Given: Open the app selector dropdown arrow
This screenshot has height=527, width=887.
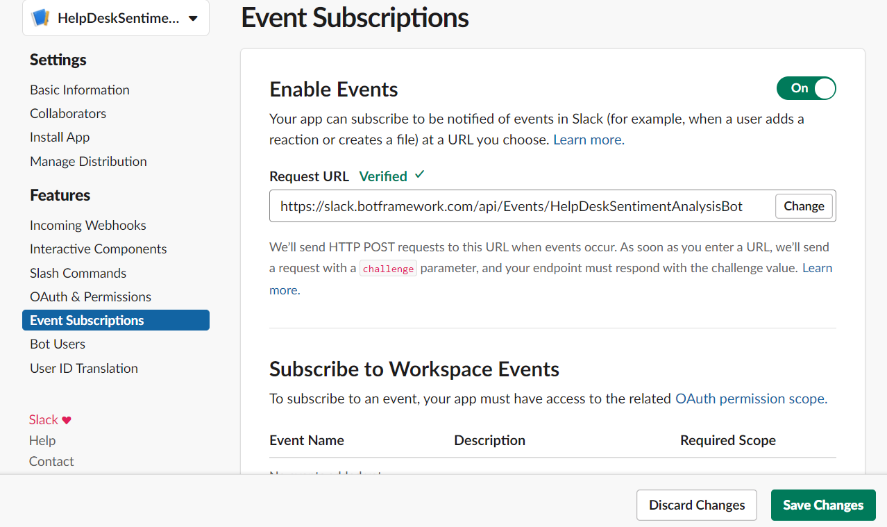Looking at the screenshot, I should coord(193,19).
